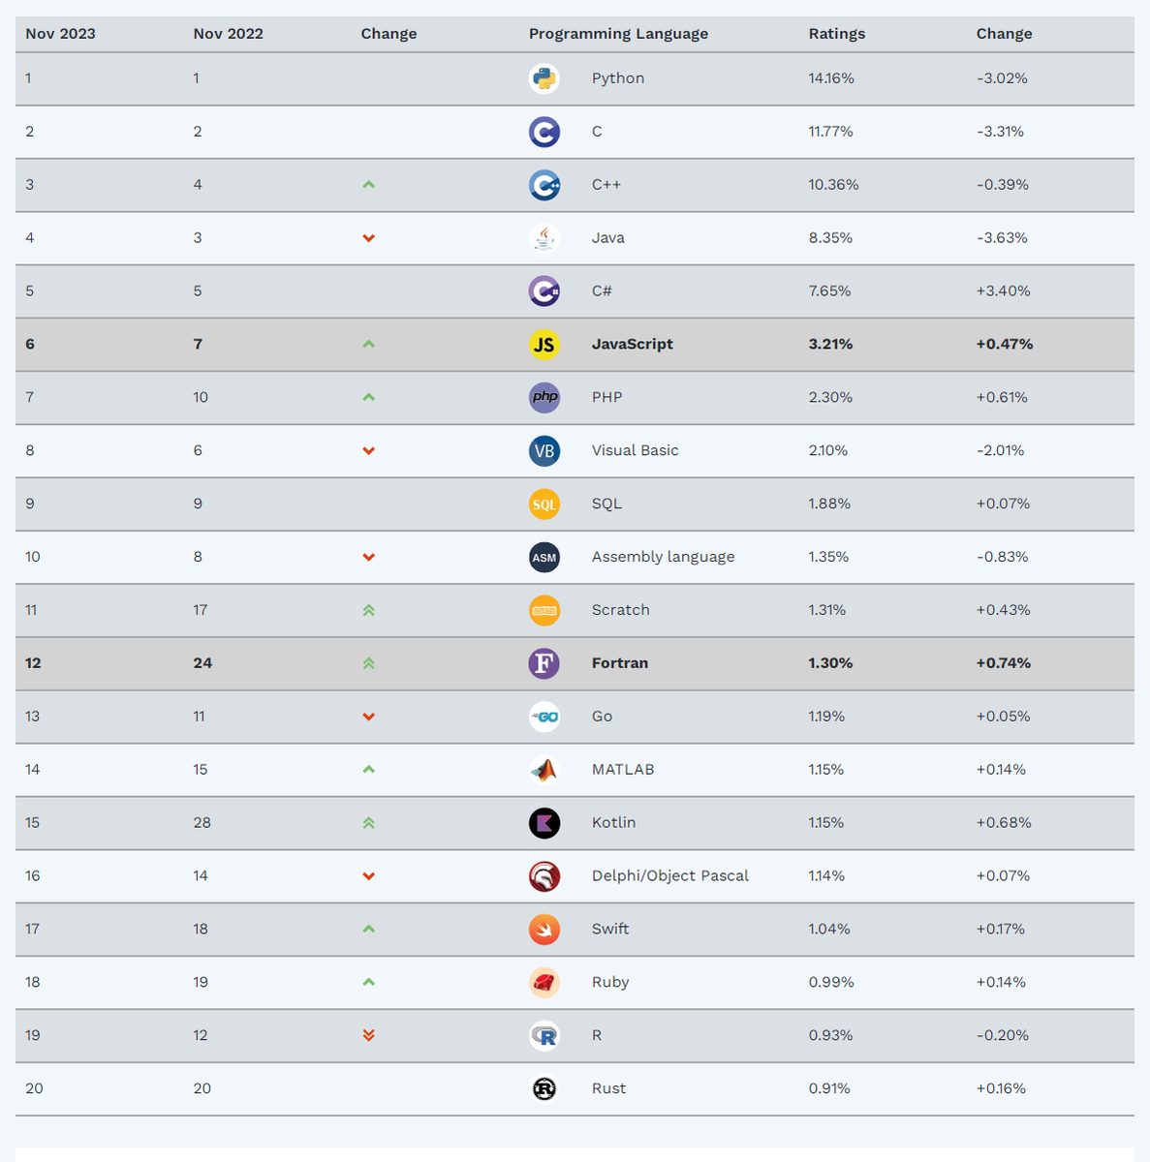Click the double red arrow for R
The height and width of the screenshot is (1162, 1150).
[x=368, y=1035]
